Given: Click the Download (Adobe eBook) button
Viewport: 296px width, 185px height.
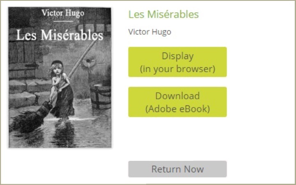Looking at the screenshot, I should coord(177,102).
